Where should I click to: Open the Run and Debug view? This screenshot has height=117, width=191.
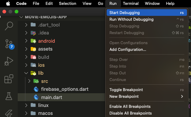click(x=9, y=61)
